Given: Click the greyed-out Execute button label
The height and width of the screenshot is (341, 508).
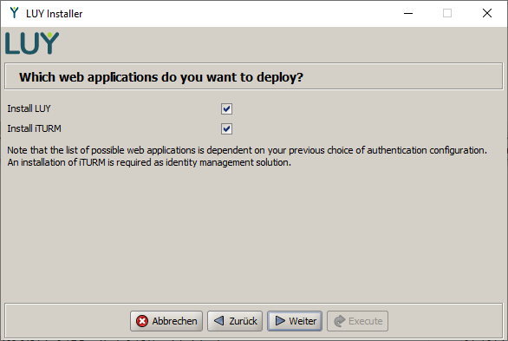Looking at the screenshot, I should tap(366, 321).
